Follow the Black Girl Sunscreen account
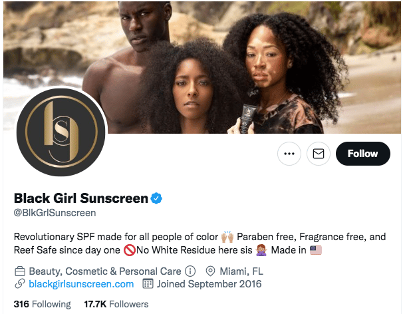The width and height of the screenshot is (405, 314). (x=363, y=154)
